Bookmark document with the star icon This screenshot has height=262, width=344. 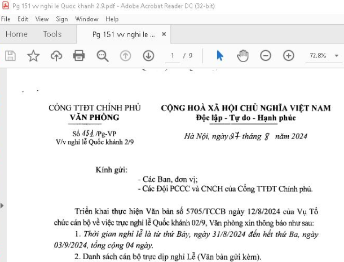(x=33, y=56)
